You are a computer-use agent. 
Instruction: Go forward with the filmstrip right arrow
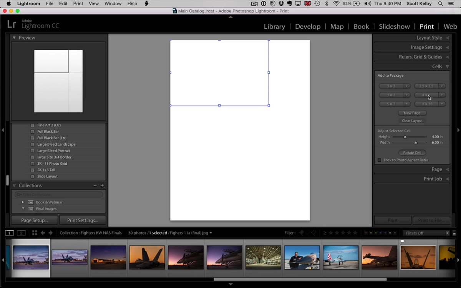click(50, 233)
